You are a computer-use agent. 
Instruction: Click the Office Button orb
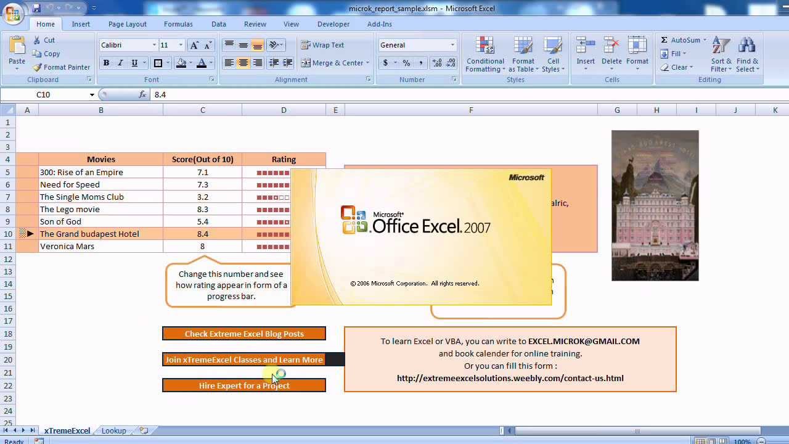pyautogui.click(x=12, y=12)
